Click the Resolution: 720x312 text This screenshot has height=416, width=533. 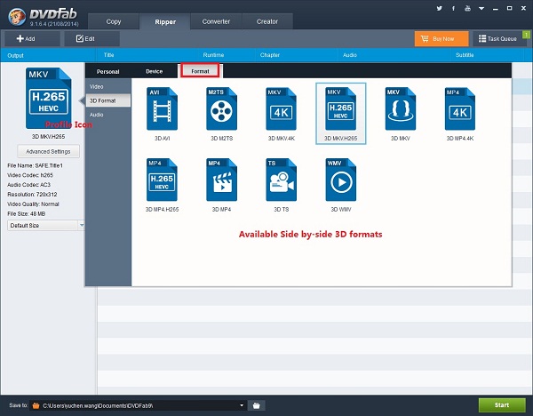point(32,195)
